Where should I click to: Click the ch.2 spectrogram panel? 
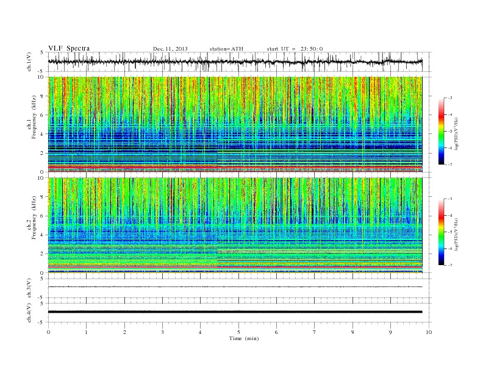coord(235,226)
